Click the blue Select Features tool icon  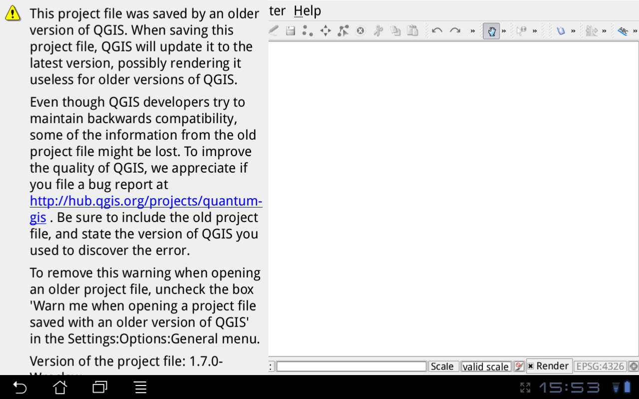pyautogui.click(x=561, y=31)
